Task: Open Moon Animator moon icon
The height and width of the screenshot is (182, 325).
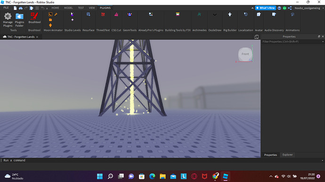Action: (50, 14)
